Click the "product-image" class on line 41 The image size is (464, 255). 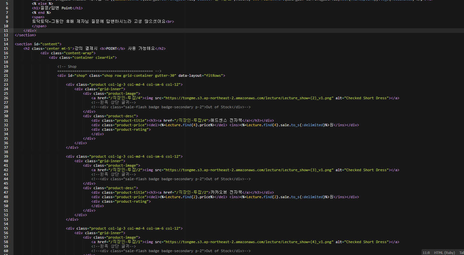pos(122,165)
